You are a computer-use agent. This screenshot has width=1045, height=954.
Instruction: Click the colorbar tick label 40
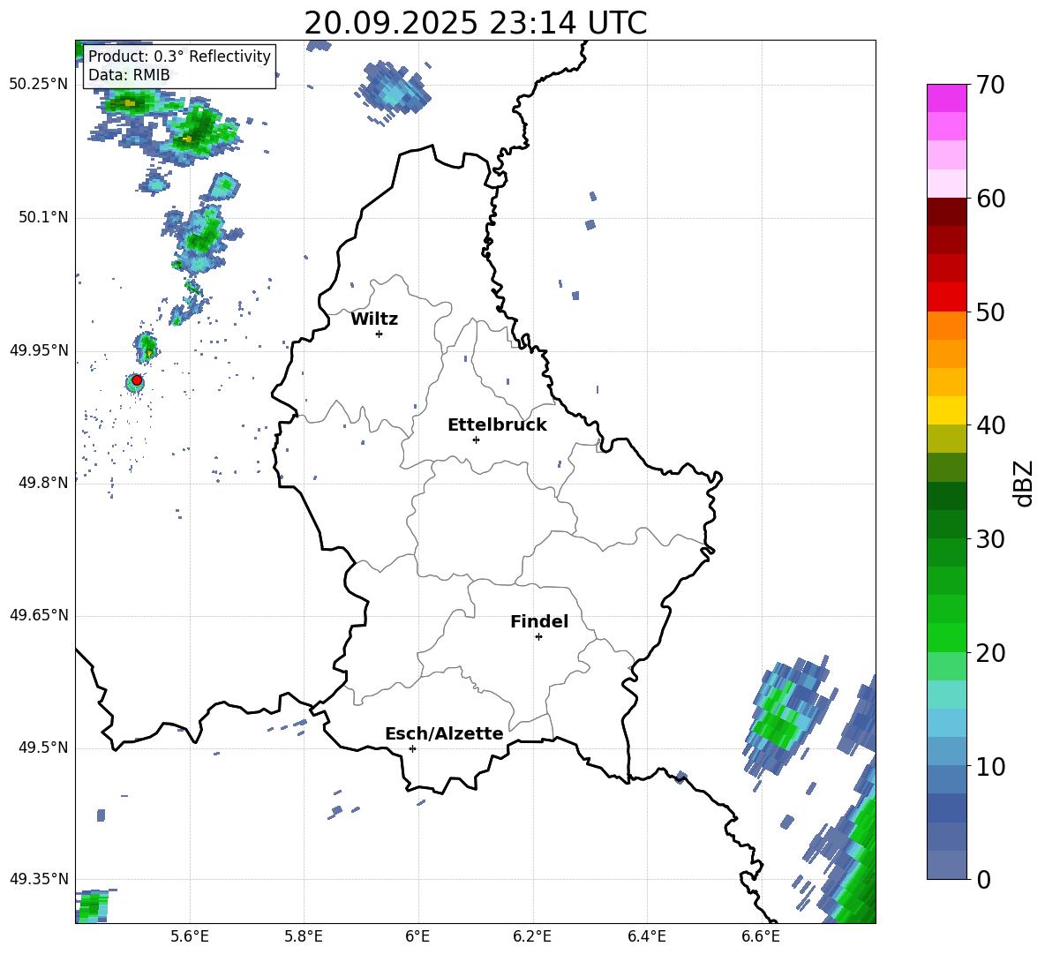tap(990, 425)
